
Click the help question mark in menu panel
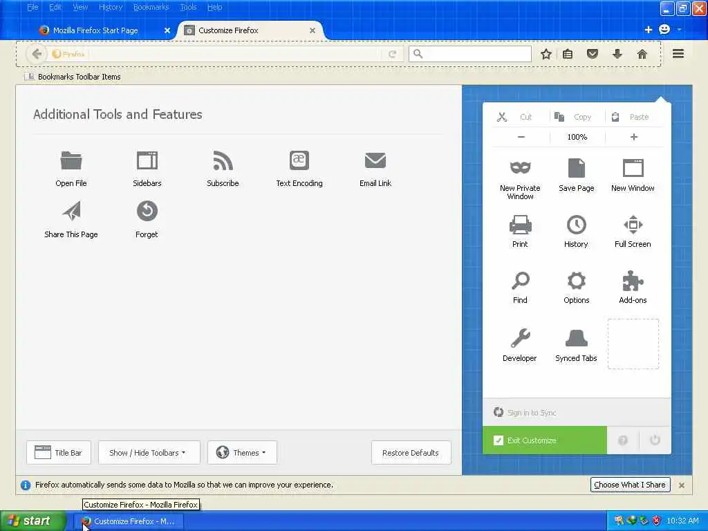tap(623, 440)
